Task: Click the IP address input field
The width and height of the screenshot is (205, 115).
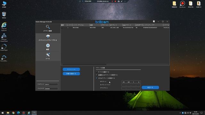Action: pyautogui.click(x=131, y=82)
